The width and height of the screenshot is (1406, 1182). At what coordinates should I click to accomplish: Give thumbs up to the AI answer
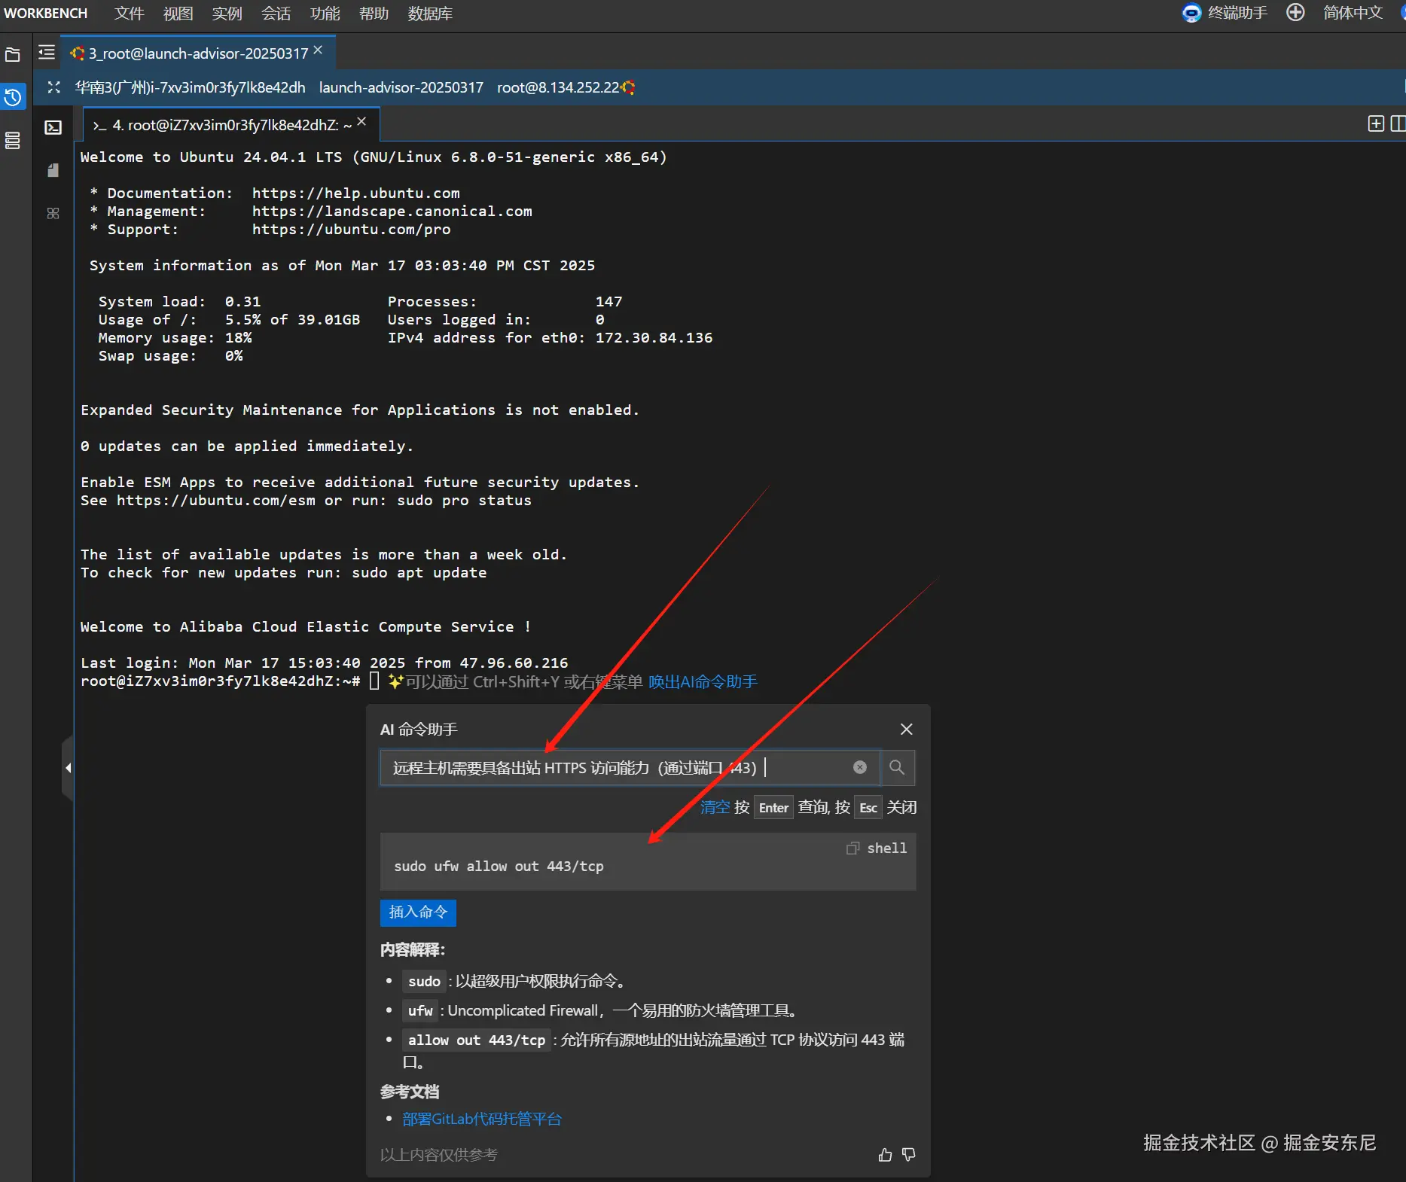pos(886,1155)
